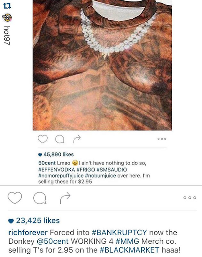This screenshot has width=202, height=257.
Task: Open more options dots on inner post
Action: coord(162,139)
